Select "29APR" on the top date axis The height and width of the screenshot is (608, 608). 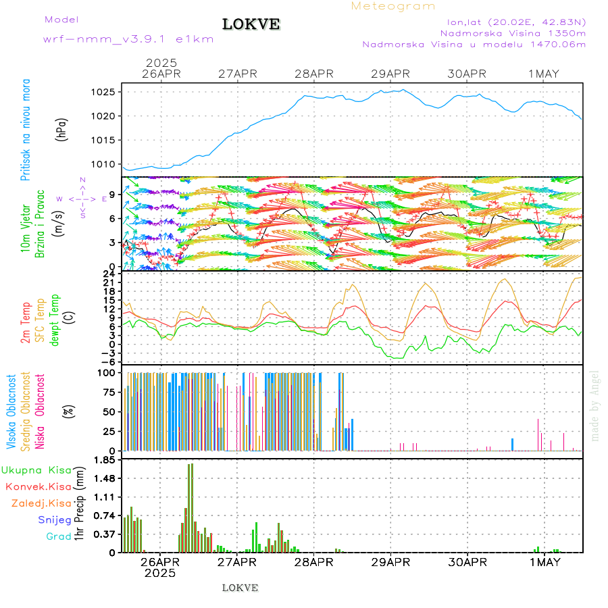pos(390,74)
